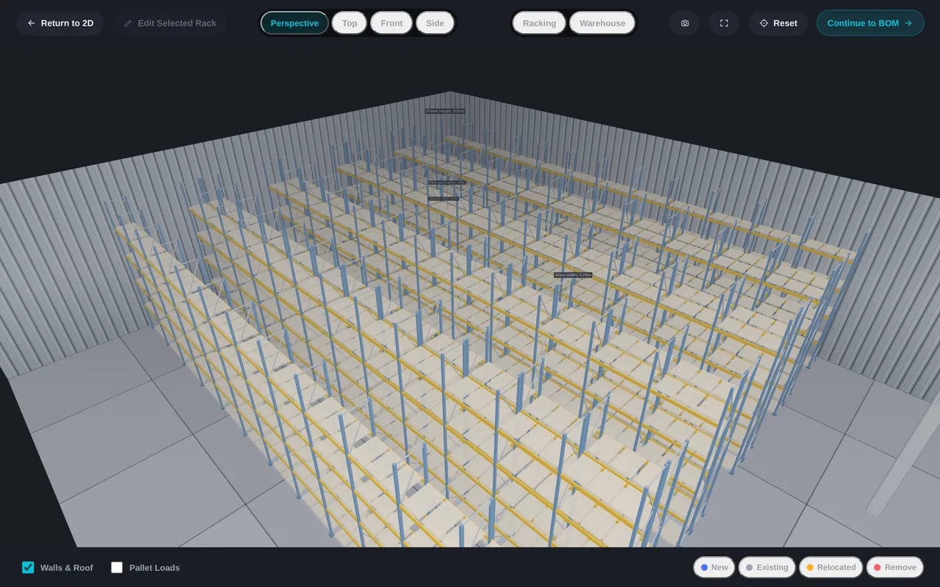This screenshot has width=940, height=587.
Task: Toggle fullscreen with the expand icon
Action: [x=724, y=23]
